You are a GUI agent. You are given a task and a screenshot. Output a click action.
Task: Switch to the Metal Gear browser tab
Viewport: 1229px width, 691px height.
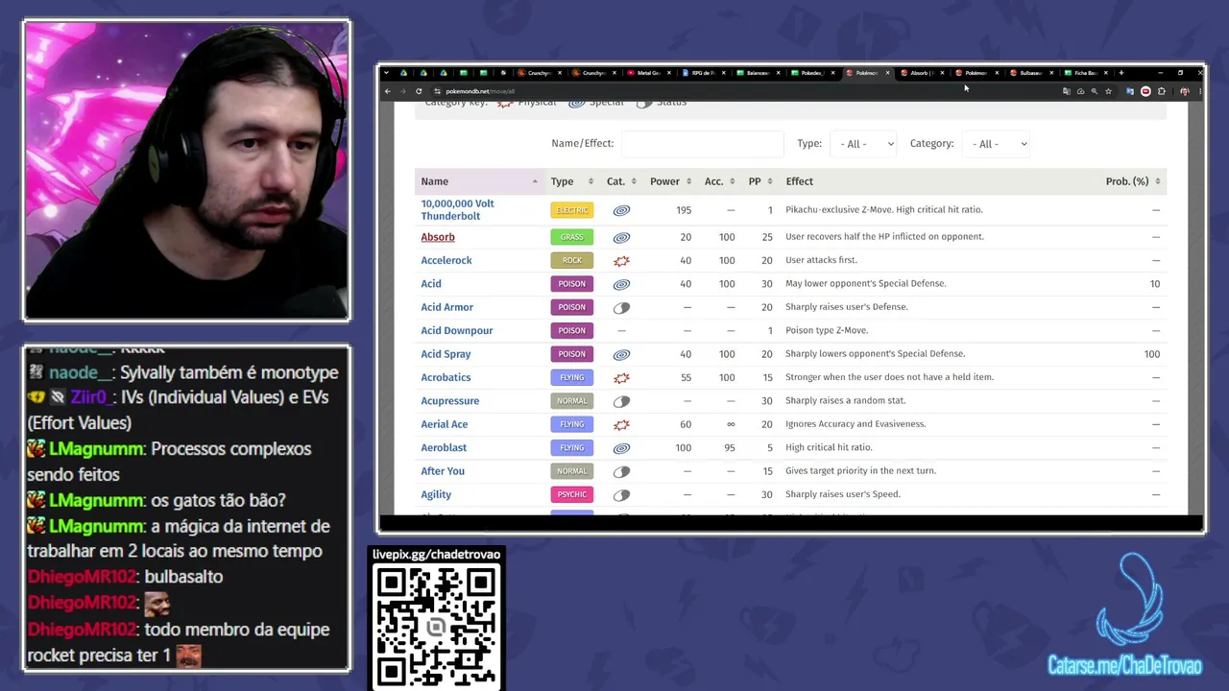point(648,73)
